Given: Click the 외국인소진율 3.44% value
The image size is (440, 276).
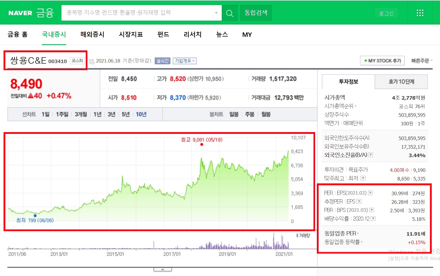Looking at the screenshot, I should pyautogui.click(x=417, y=155).
